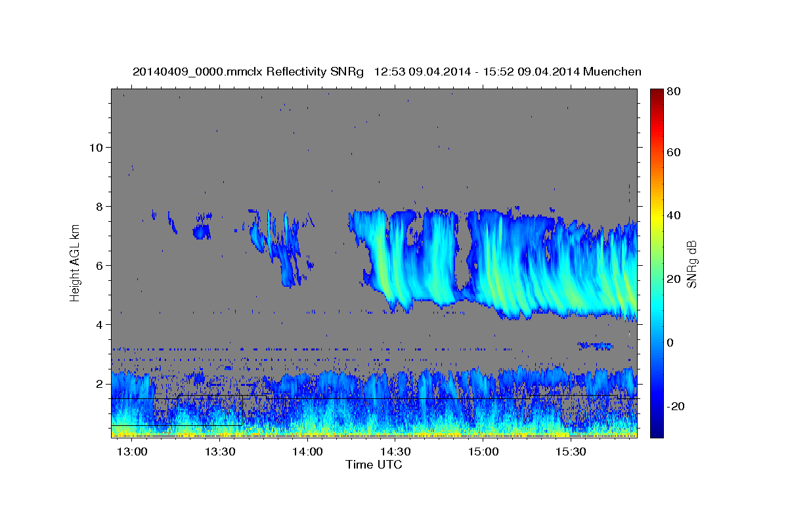Click the 'SNRg dB' colorbar label
The image size is (788, 525).
coord(691,264)
